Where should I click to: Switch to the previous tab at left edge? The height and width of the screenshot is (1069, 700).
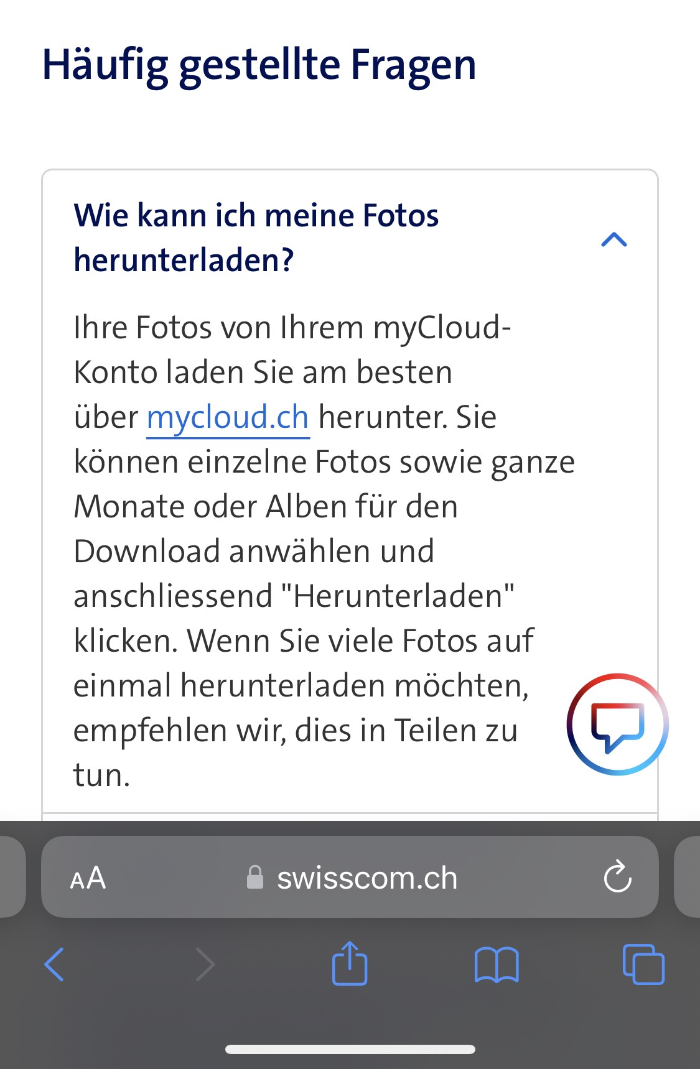point(11,877)
